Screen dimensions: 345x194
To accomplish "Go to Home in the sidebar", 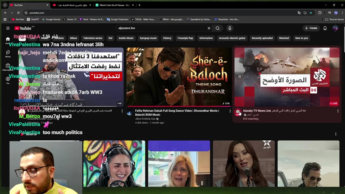I will [8, 40].
